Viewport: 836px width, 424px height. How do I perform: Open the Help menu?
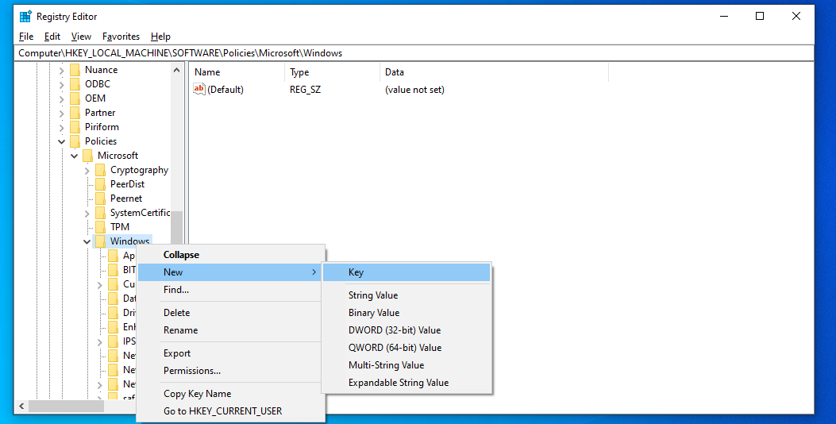pyautogui.click(x=160, y=37)
